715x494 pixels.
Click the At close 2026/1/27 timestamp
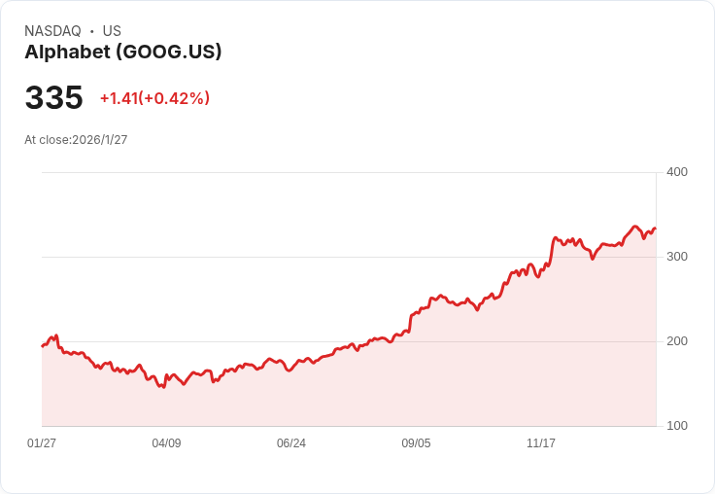click(76, 140)
